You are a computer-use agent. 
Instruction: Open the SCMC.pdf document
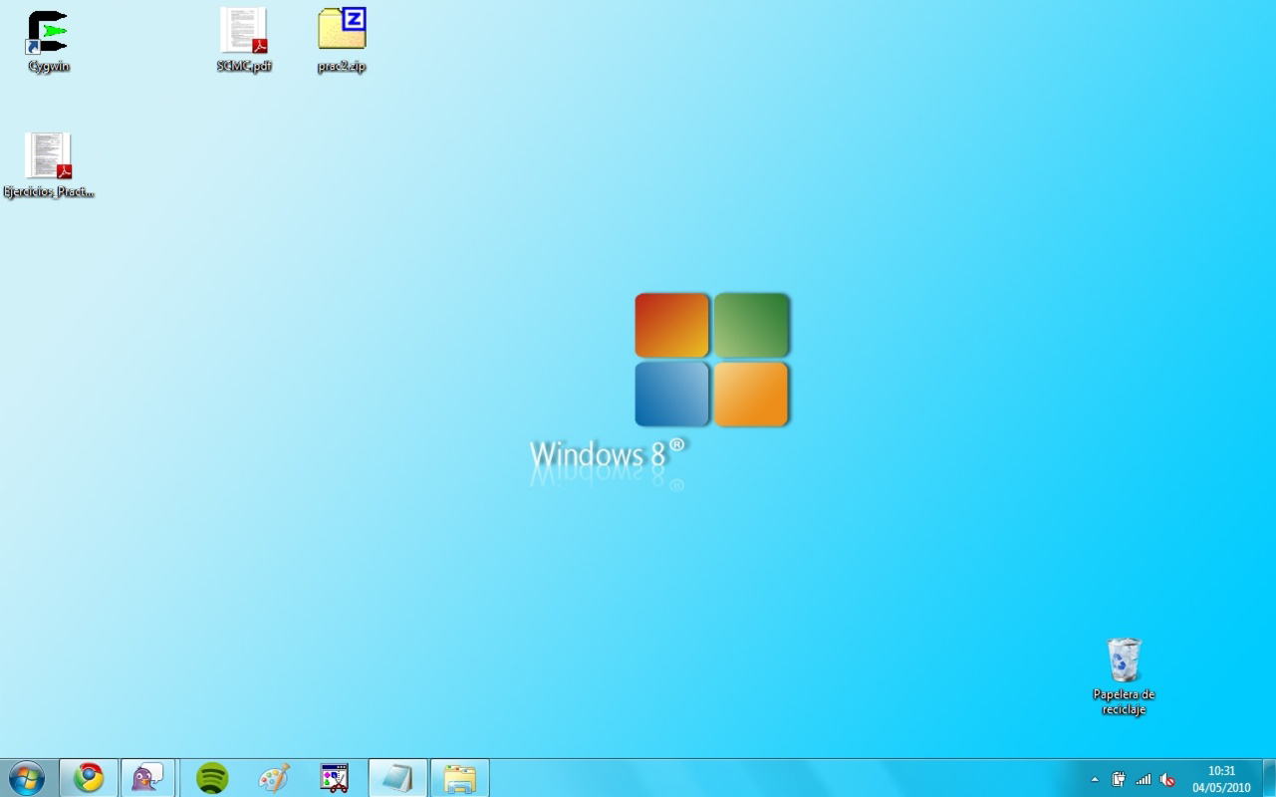(x=243, y=30)
